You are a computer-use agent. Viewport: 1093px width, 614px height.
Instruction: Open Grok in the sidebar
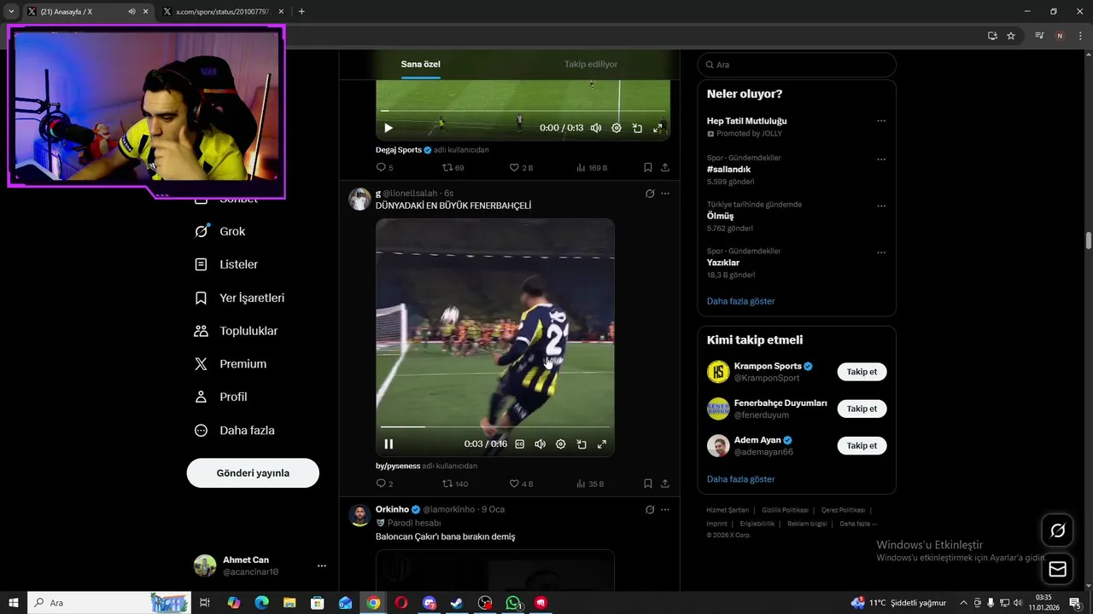tap(220, 231)
